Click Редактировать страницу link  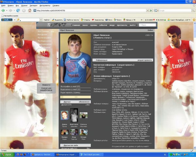pyautogui.click(x=70, y=93)
